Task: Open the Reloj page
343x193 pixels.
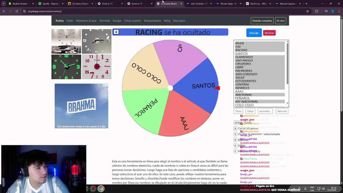Action: [167, 21]
